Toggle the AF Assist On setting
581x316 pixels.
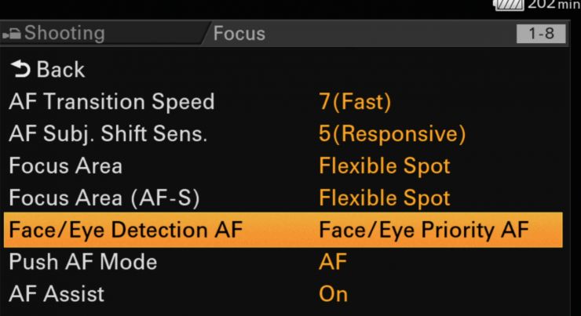tap(333, 295)
